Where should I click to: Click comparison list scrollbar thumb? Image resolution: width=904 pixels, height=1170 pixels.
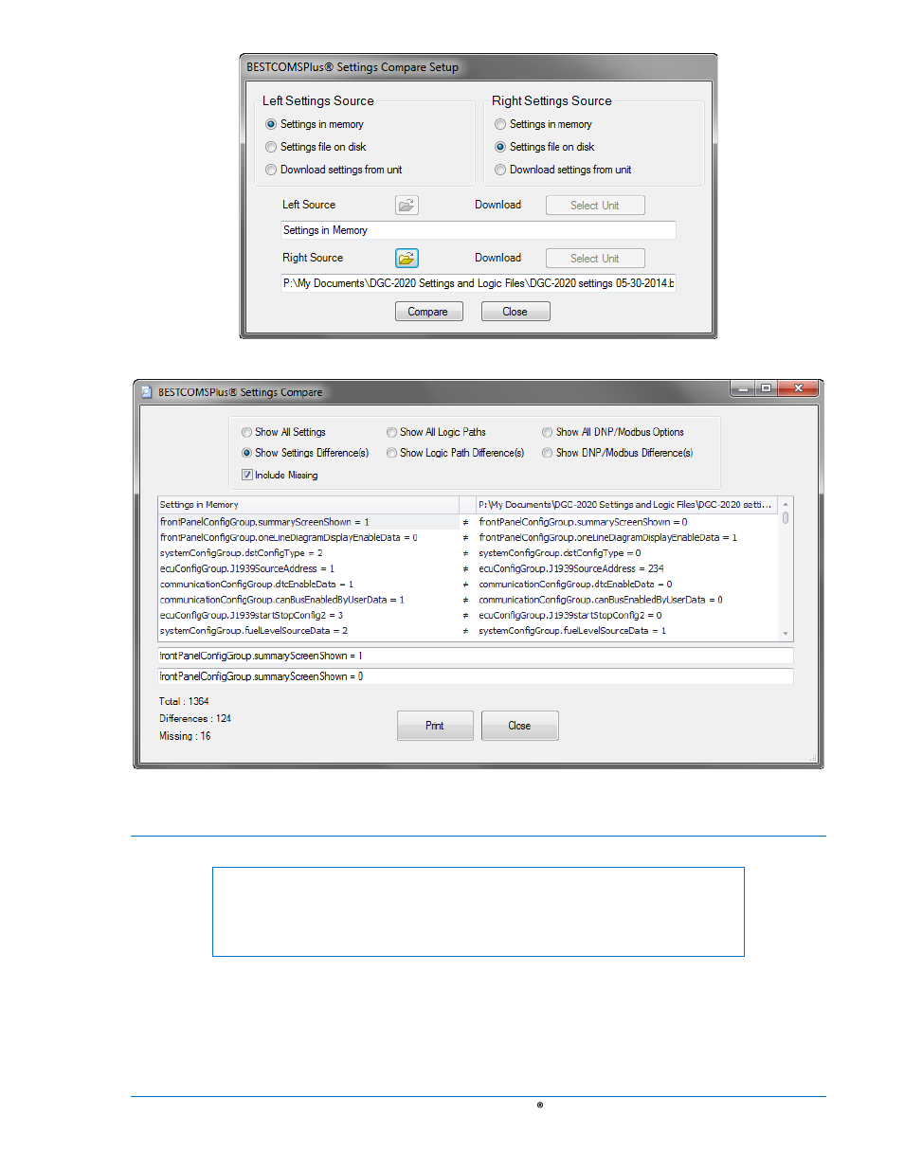click(x=786, y=518)
